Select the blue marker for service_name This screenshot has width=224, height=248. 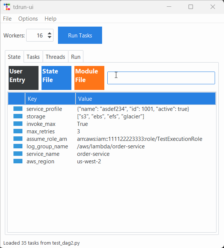(18, 154)
